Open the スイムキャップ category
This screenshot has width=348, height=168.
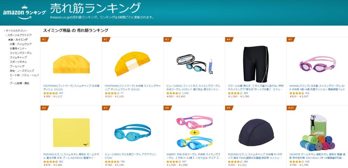pyautogui.click(x=18, y=57)
